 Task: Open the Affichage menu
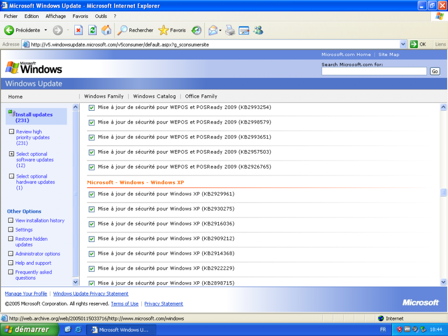(56, 16)
